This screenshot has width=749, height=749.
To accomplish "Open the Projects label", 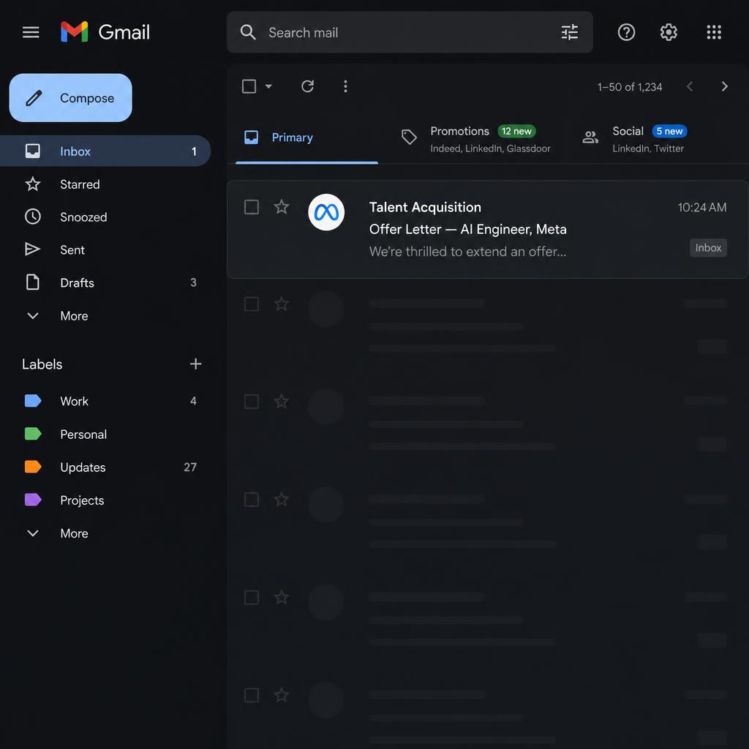I will click(105, 500).
